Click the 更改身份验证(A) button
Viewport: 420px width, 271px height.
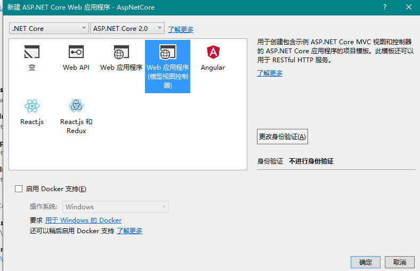pos(282,137)
